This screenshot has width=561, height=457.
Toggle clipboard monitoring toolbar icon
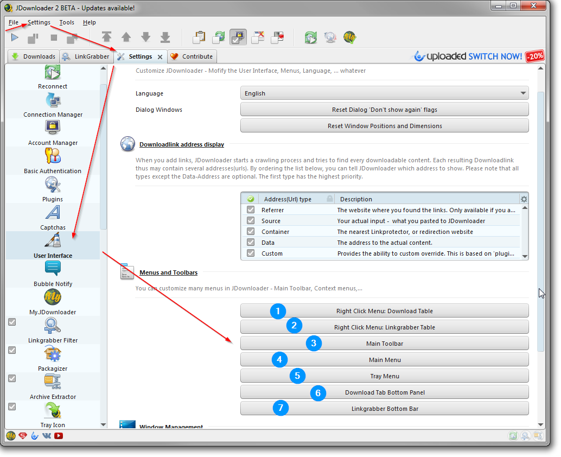[199, 37]
